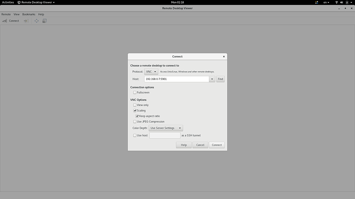
Task: Click the Cancel button
Action: click(200, 145)
